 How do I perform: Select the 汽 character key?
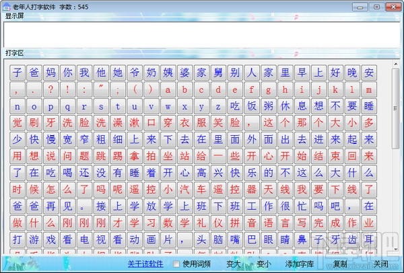pos(184,190)
